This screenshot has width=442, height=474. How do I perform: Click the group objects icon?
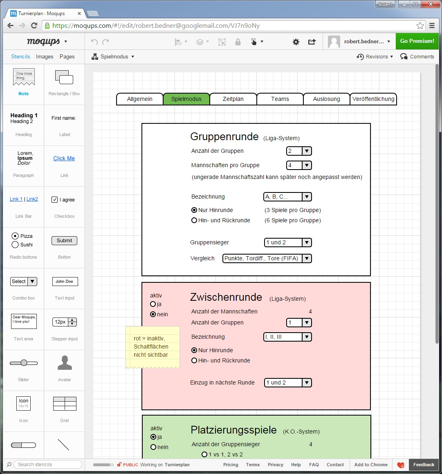click(x=222, y=42)
